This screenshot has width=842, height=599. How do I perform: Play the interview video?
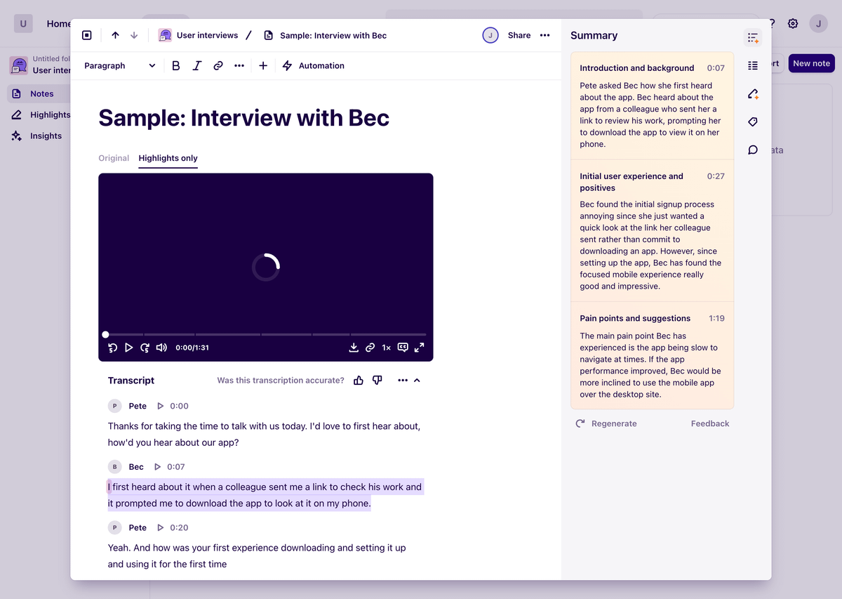[129, 348]
